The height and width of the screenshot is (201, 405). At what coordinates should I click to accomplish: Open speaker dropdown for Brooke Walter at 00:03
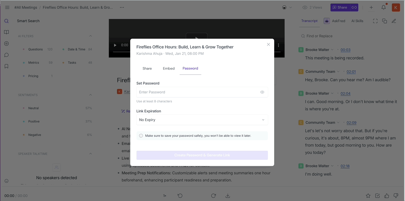[x=332, y=50]
